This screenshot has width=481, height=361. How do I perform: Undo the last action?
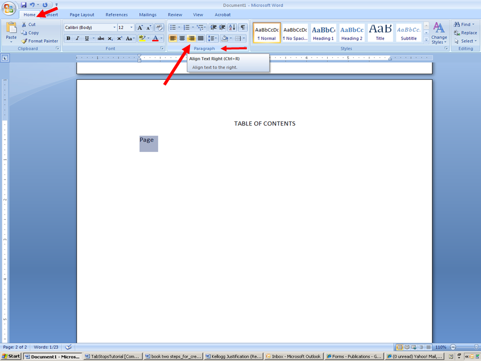[32, 5]
